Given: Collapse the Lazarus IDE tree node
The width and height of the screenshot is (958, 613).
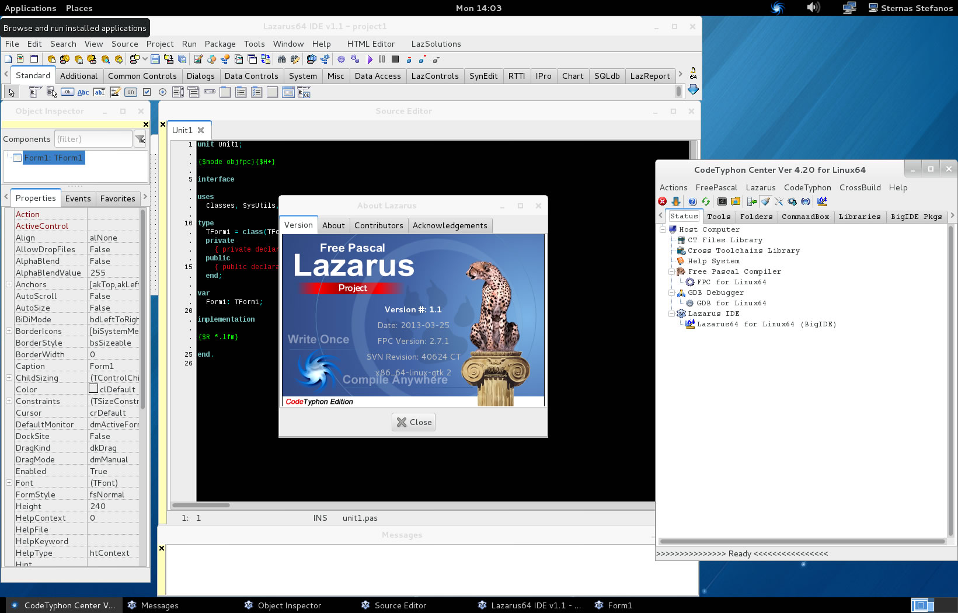Looking at the screenshot, I should [672, 314].
